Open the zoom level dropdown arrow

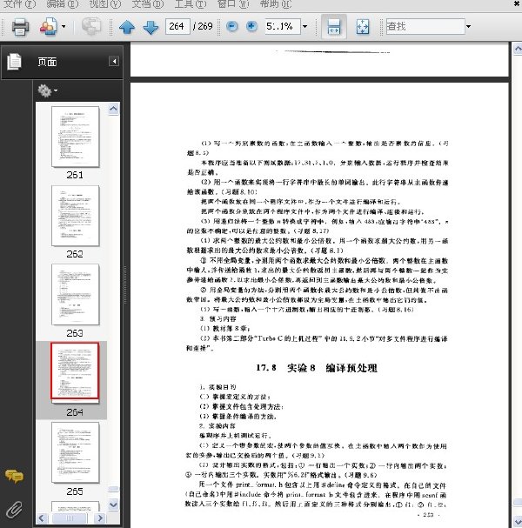pos(304,26)
